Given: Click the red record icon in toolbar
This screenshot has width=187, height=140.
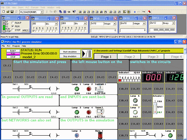Looking at the screenshot, I should pyautogui.click(x=149, y=12).
